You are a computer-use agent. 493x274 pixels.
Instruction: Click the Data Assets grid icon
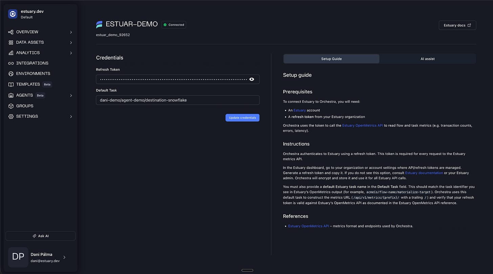coord(11,43)
